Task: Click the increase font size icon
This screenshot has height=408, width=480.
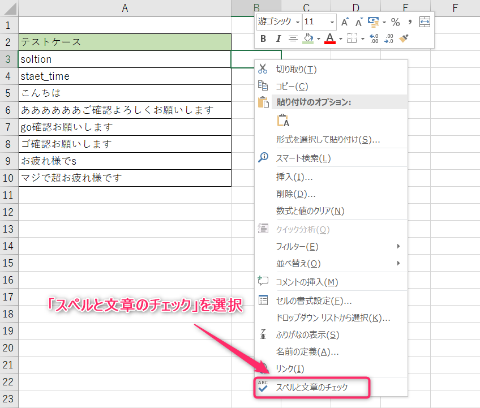Action: point(345,22)
